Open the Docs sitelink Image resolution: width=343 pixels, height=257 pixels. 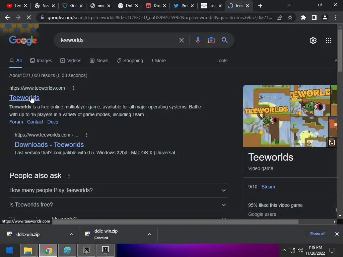(53, 122)
